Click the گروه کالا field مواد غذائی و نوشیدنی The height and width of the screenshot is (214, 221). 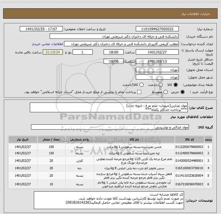pos(110,127)
